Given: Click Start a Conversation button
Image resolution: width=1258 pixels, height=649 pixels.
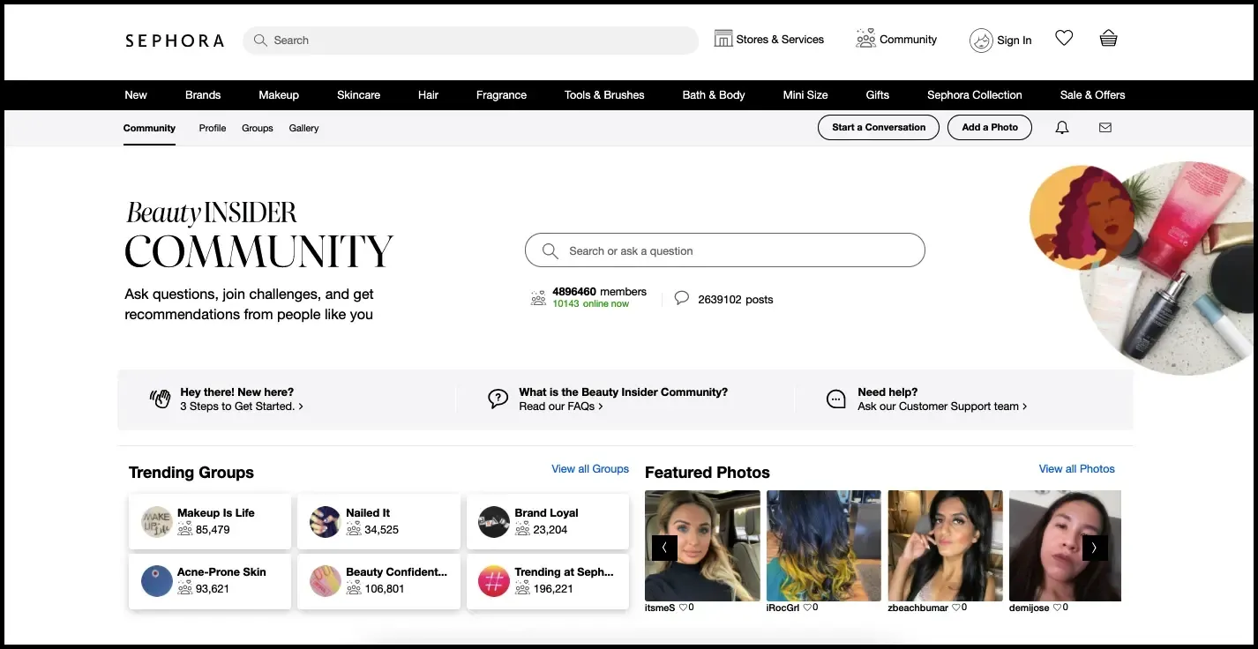Looking at the screenshot, I should point(879,127).
